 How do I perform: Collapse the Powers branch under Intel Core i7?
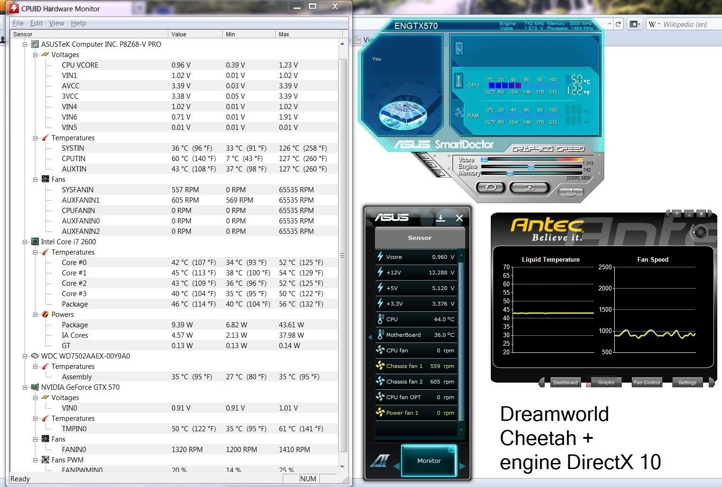pos(35,315)
